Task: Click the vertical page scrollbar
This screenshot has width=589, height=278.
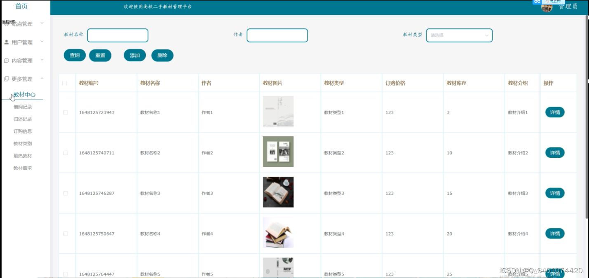Action: pyautogui.click(x=587, y=117)
